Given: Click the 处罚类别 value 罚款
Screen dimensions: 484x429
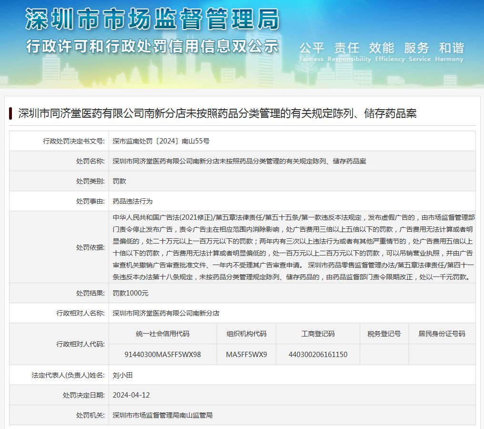Looking at the screenshot, I should click(119, 181).
